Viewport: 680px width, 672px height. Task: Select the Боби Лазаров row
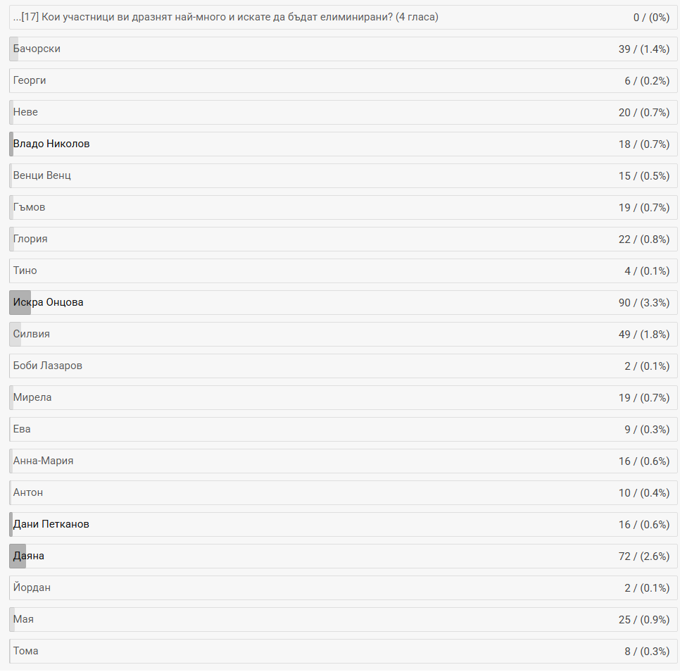[343, 366]
